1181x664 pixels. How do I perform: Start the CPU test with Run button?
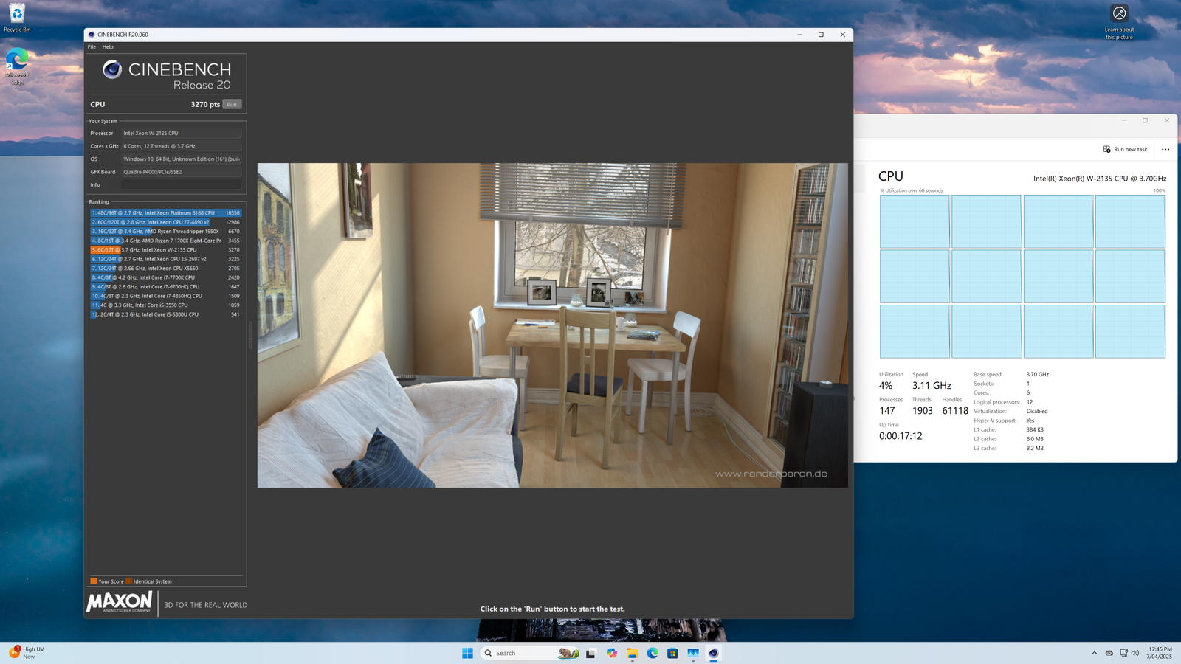(x=232, y=104)
